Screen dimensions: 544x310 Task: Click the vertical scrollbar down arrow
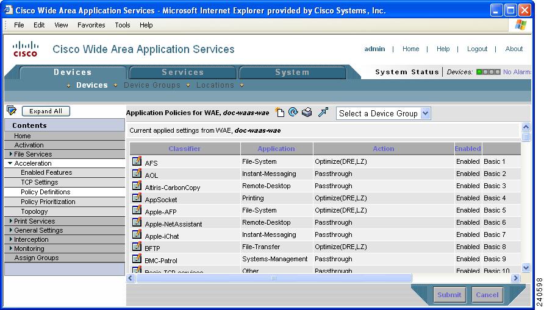pyautogui.click(x=526, y=267)
